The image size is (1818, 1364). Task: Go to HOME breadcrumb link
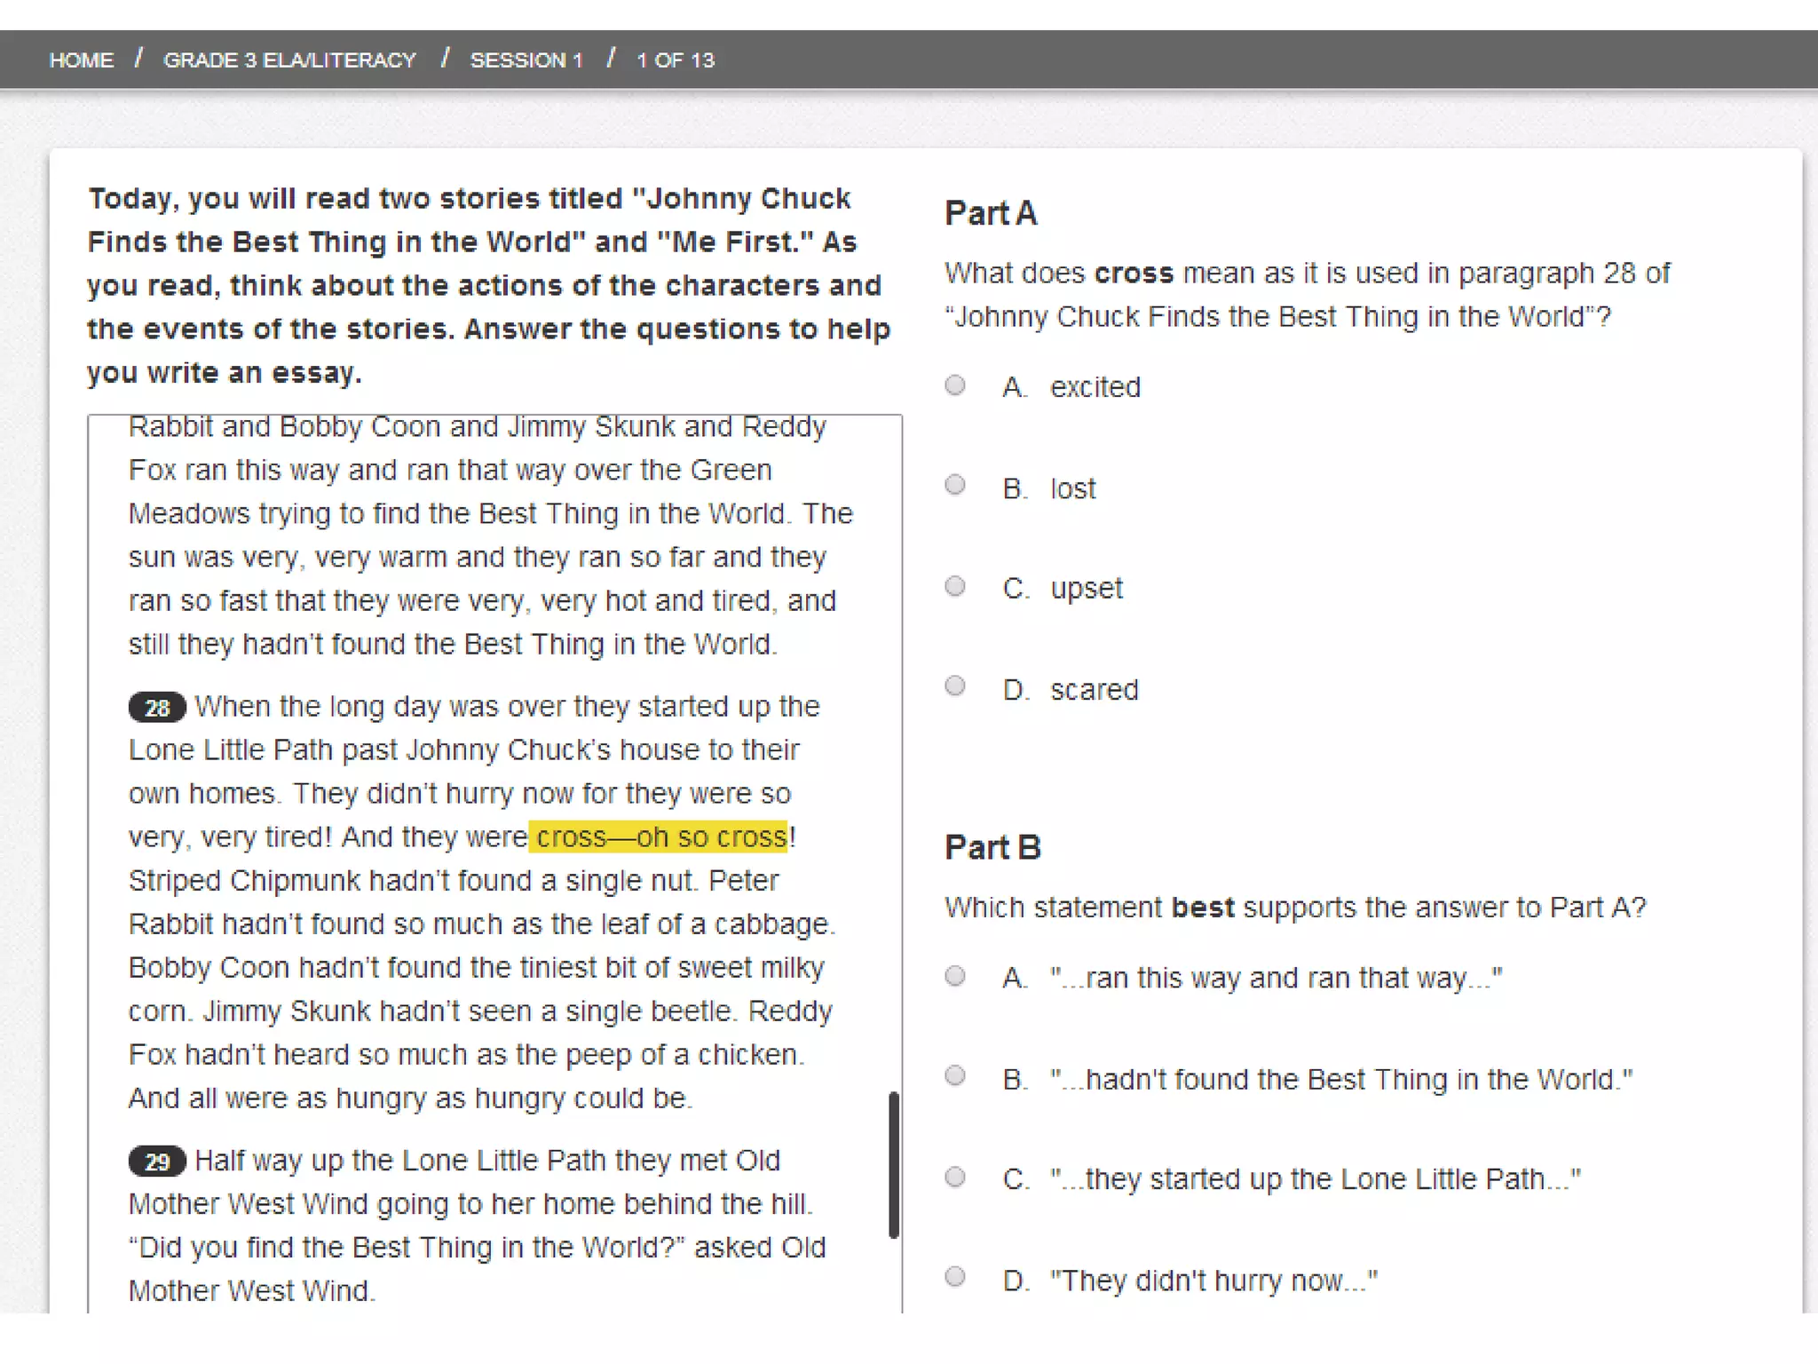coord(82,60)
